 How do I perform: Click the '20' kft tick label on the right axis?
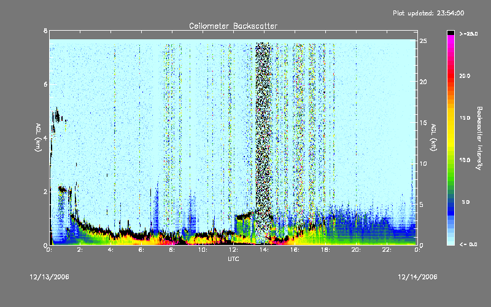pos(423,82)
